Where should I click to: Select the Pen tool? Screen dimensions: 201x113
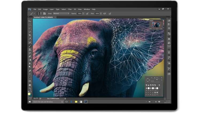click(30, 71)
